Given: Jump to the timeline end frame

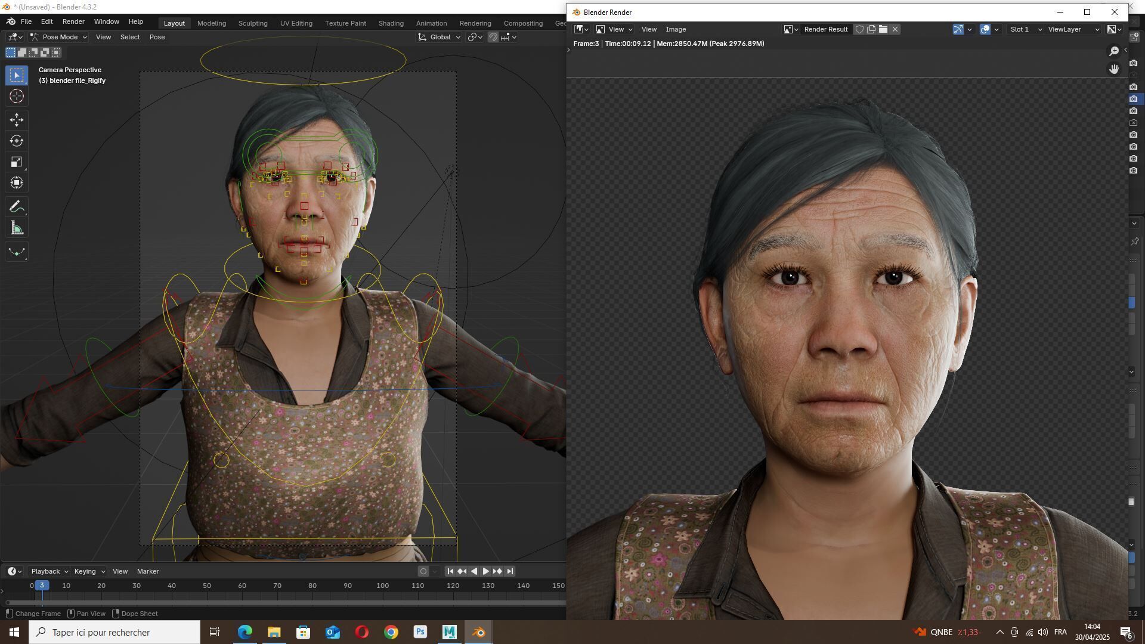Looking at the screenshot, I should point(510,571).
